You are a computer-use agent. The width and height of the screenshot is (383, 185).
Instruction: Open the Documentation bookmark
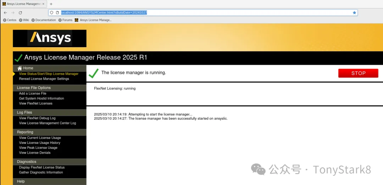[44, 20]
